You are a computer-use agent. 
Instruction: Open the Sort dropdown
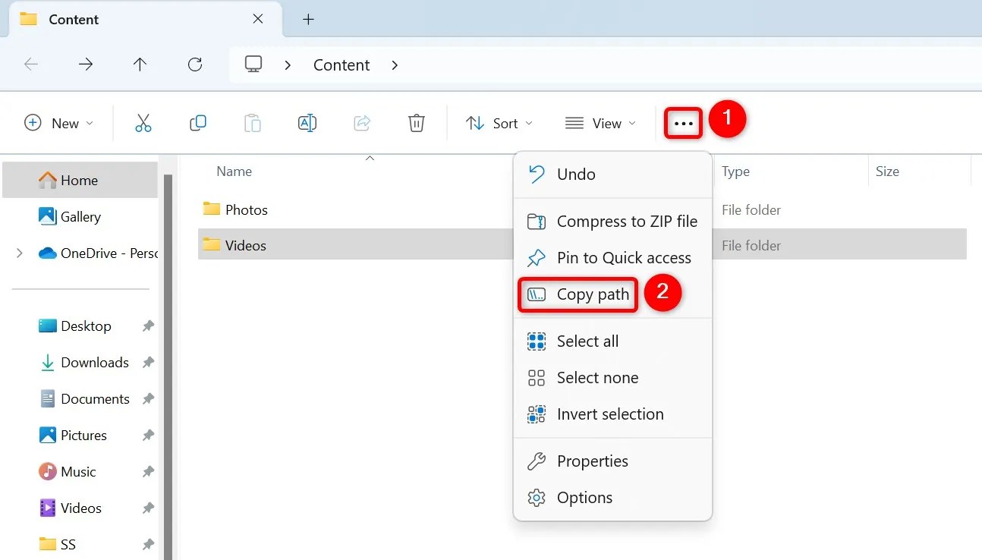[499, 122]
